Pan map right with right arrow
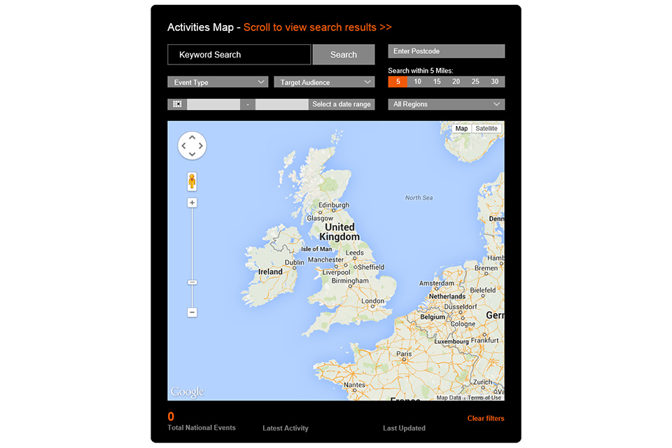The image size is (672, 448). point(200,146)
